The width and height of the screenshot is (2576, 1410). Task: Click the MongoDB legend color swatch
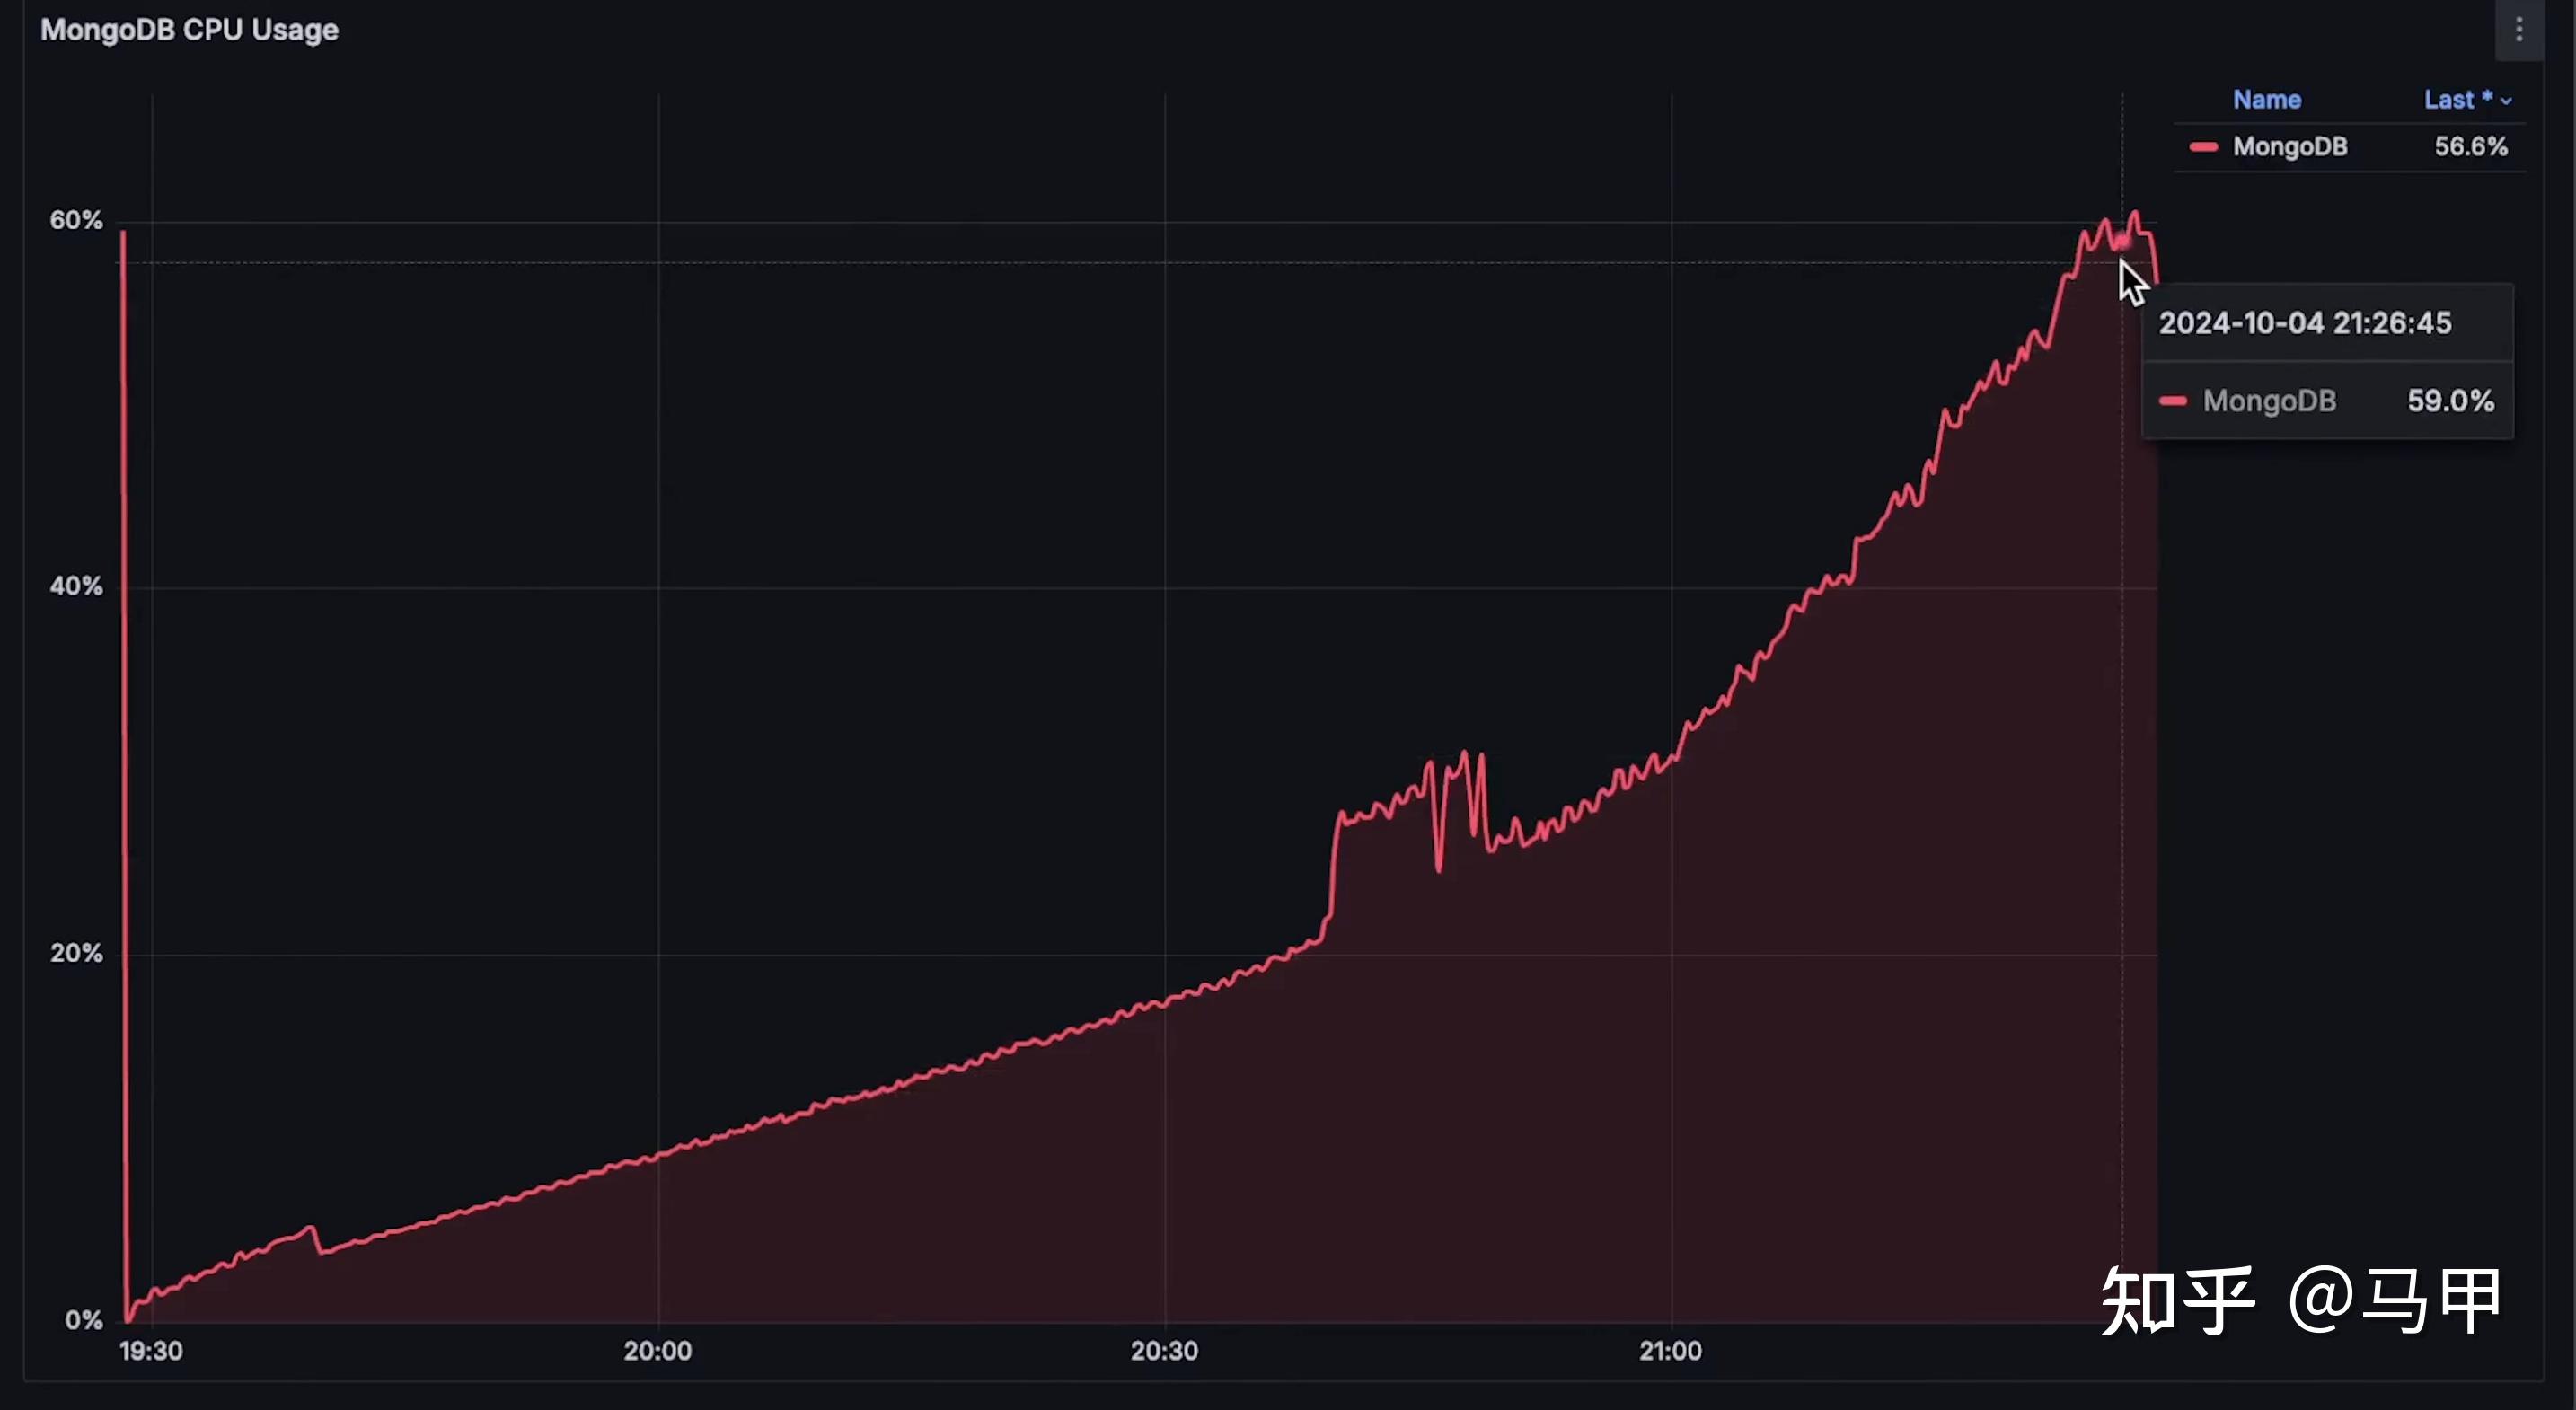click(x=2203, y=147)
